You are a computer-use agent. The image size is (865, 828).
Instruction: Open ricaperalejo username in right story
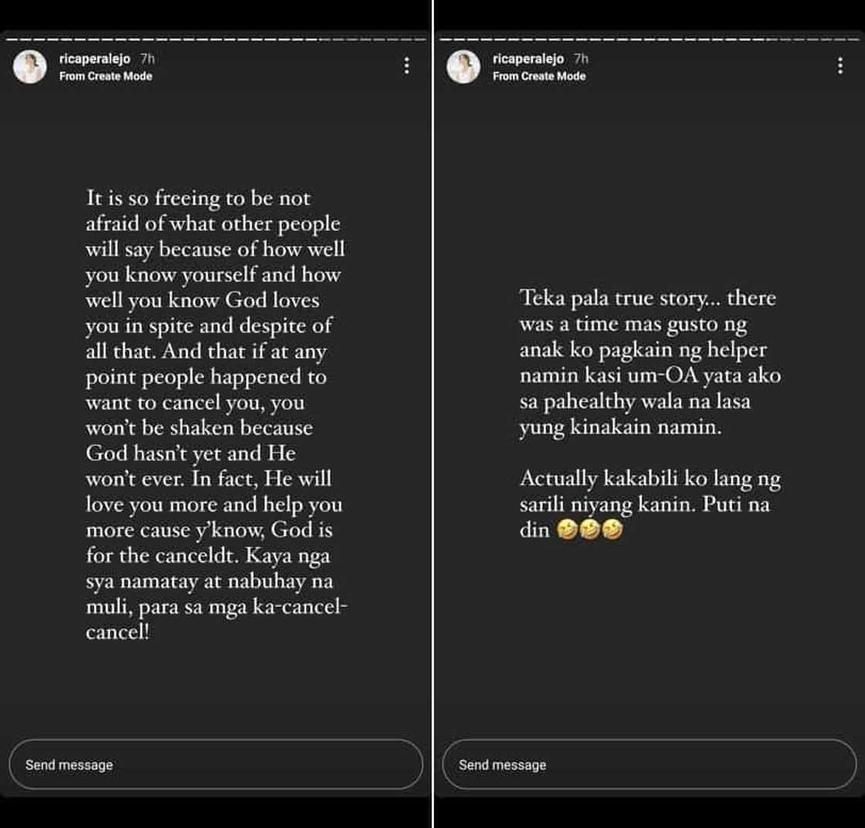pyautogui.click(x=528, y=59)
